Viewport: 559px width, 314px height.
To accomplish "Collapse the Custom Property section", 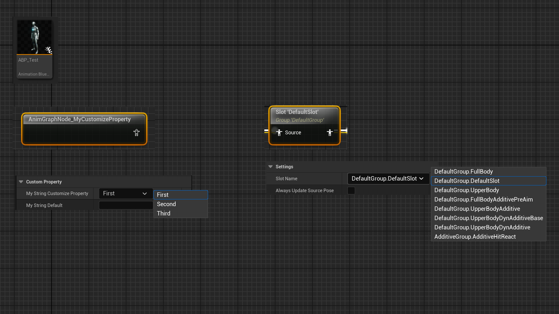I will point(21,182).
